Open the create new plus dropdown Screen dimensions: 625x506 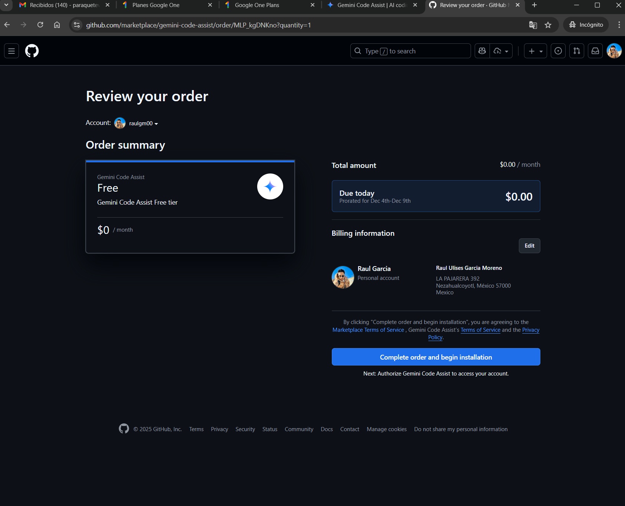coord(535,51)
